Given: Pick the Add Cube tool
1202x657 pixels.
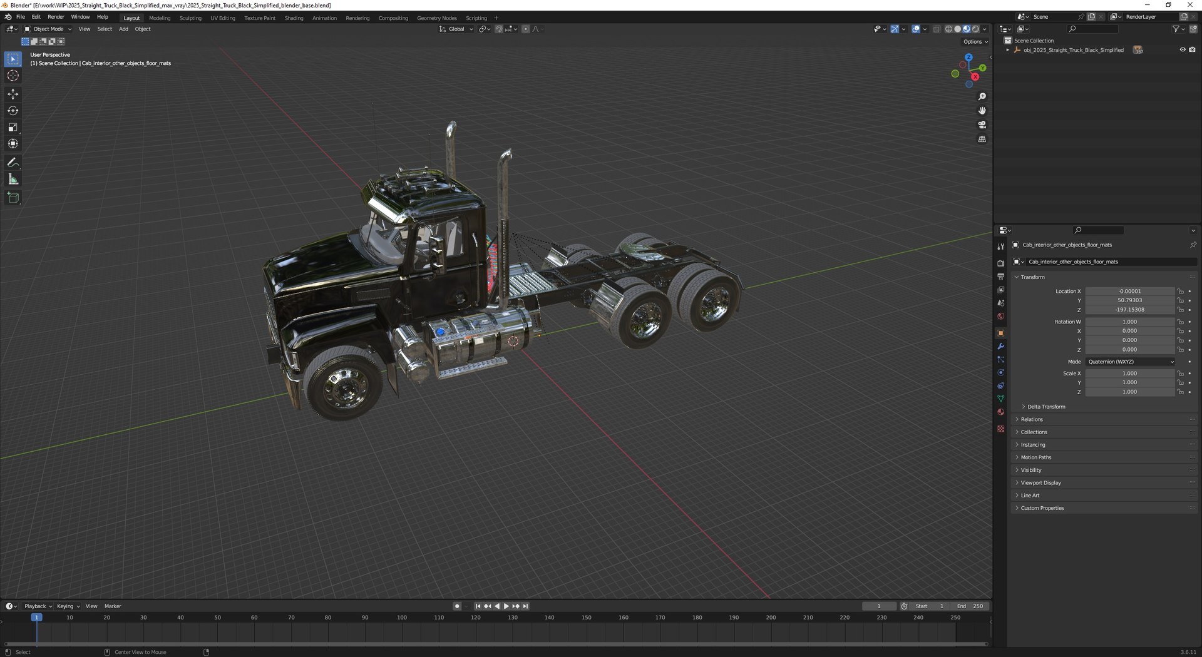Looking at the screenshot, I should coord(13,198).
